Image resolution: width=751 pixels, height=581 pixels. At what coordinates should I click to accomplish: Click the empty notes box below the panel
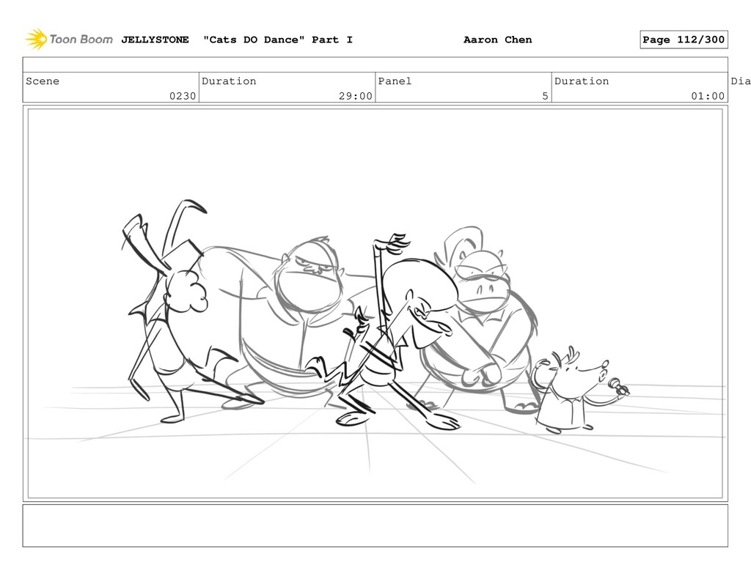pyautogui.click(x=375, y=525)
